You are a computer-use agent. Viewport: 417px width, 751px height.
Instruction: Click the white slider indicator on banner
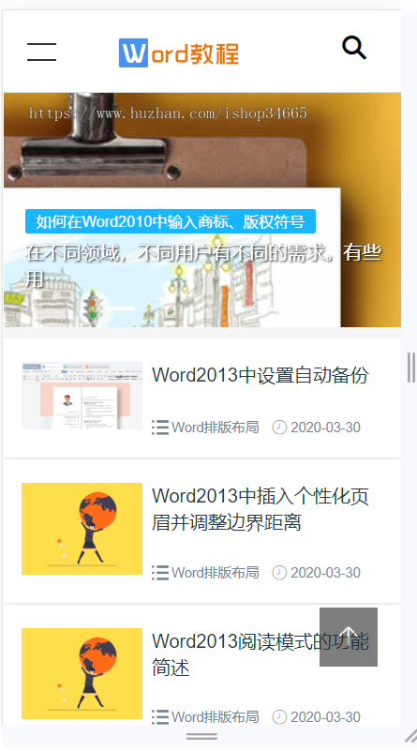120,308
